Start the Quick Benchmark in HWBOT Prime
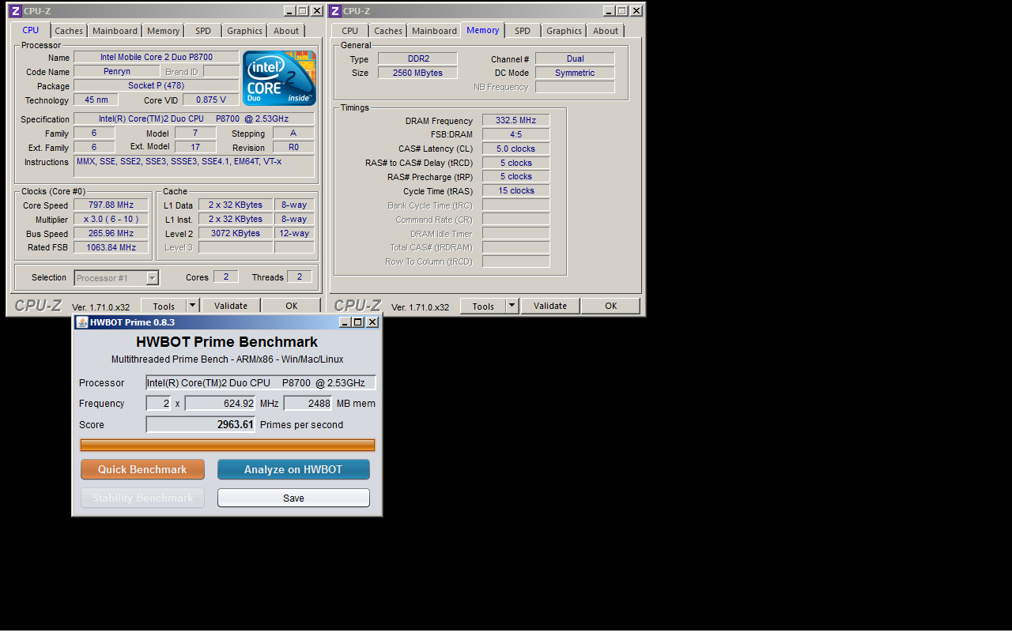 pos(142,469)
